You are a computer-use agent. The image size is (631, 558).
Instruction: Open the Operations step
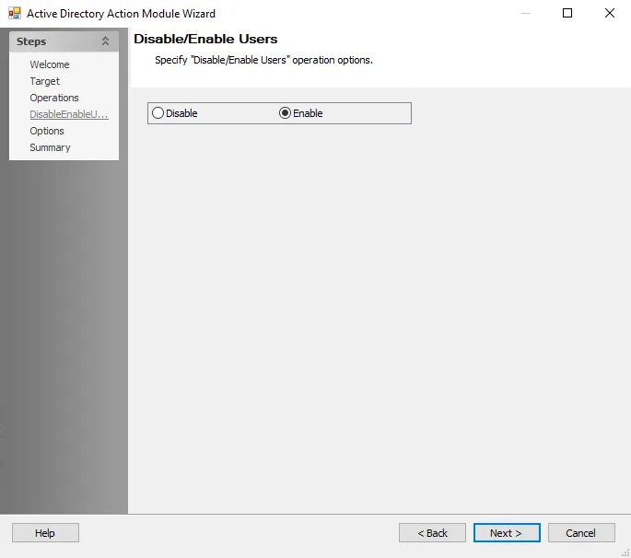click(54, 98)
